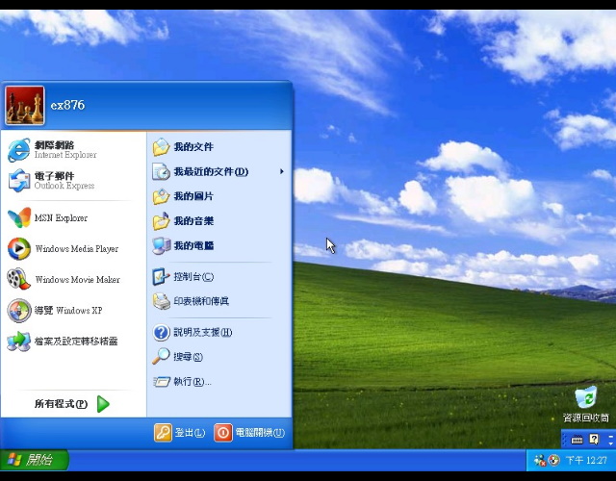Choose 執行(R)... menu entry

coord(219,381)
